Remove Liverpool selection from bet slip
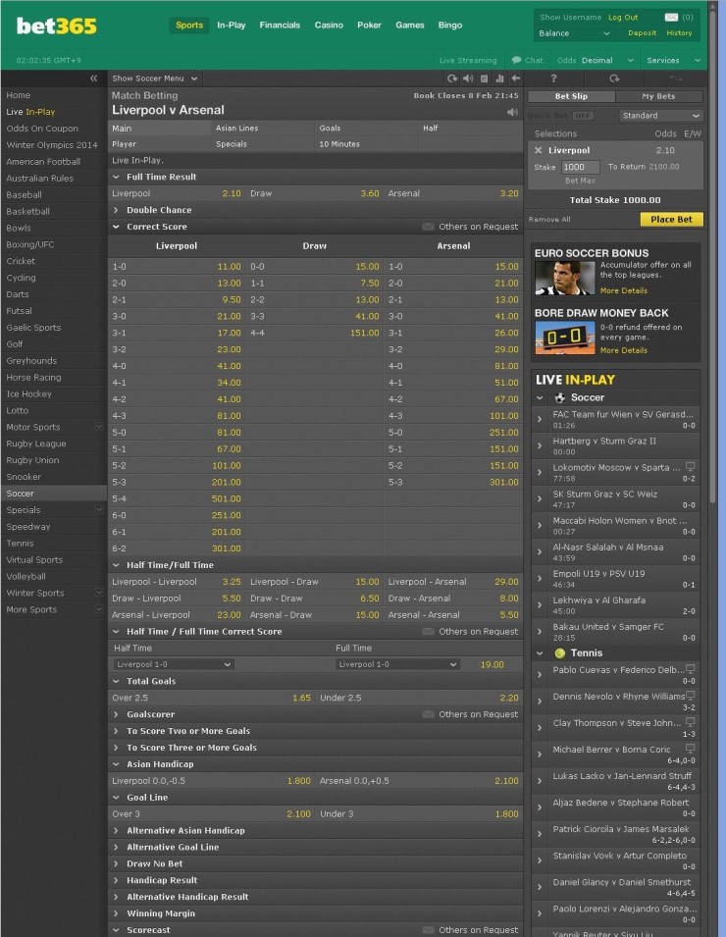Screen dimensions: 726x937 (539, 150)
